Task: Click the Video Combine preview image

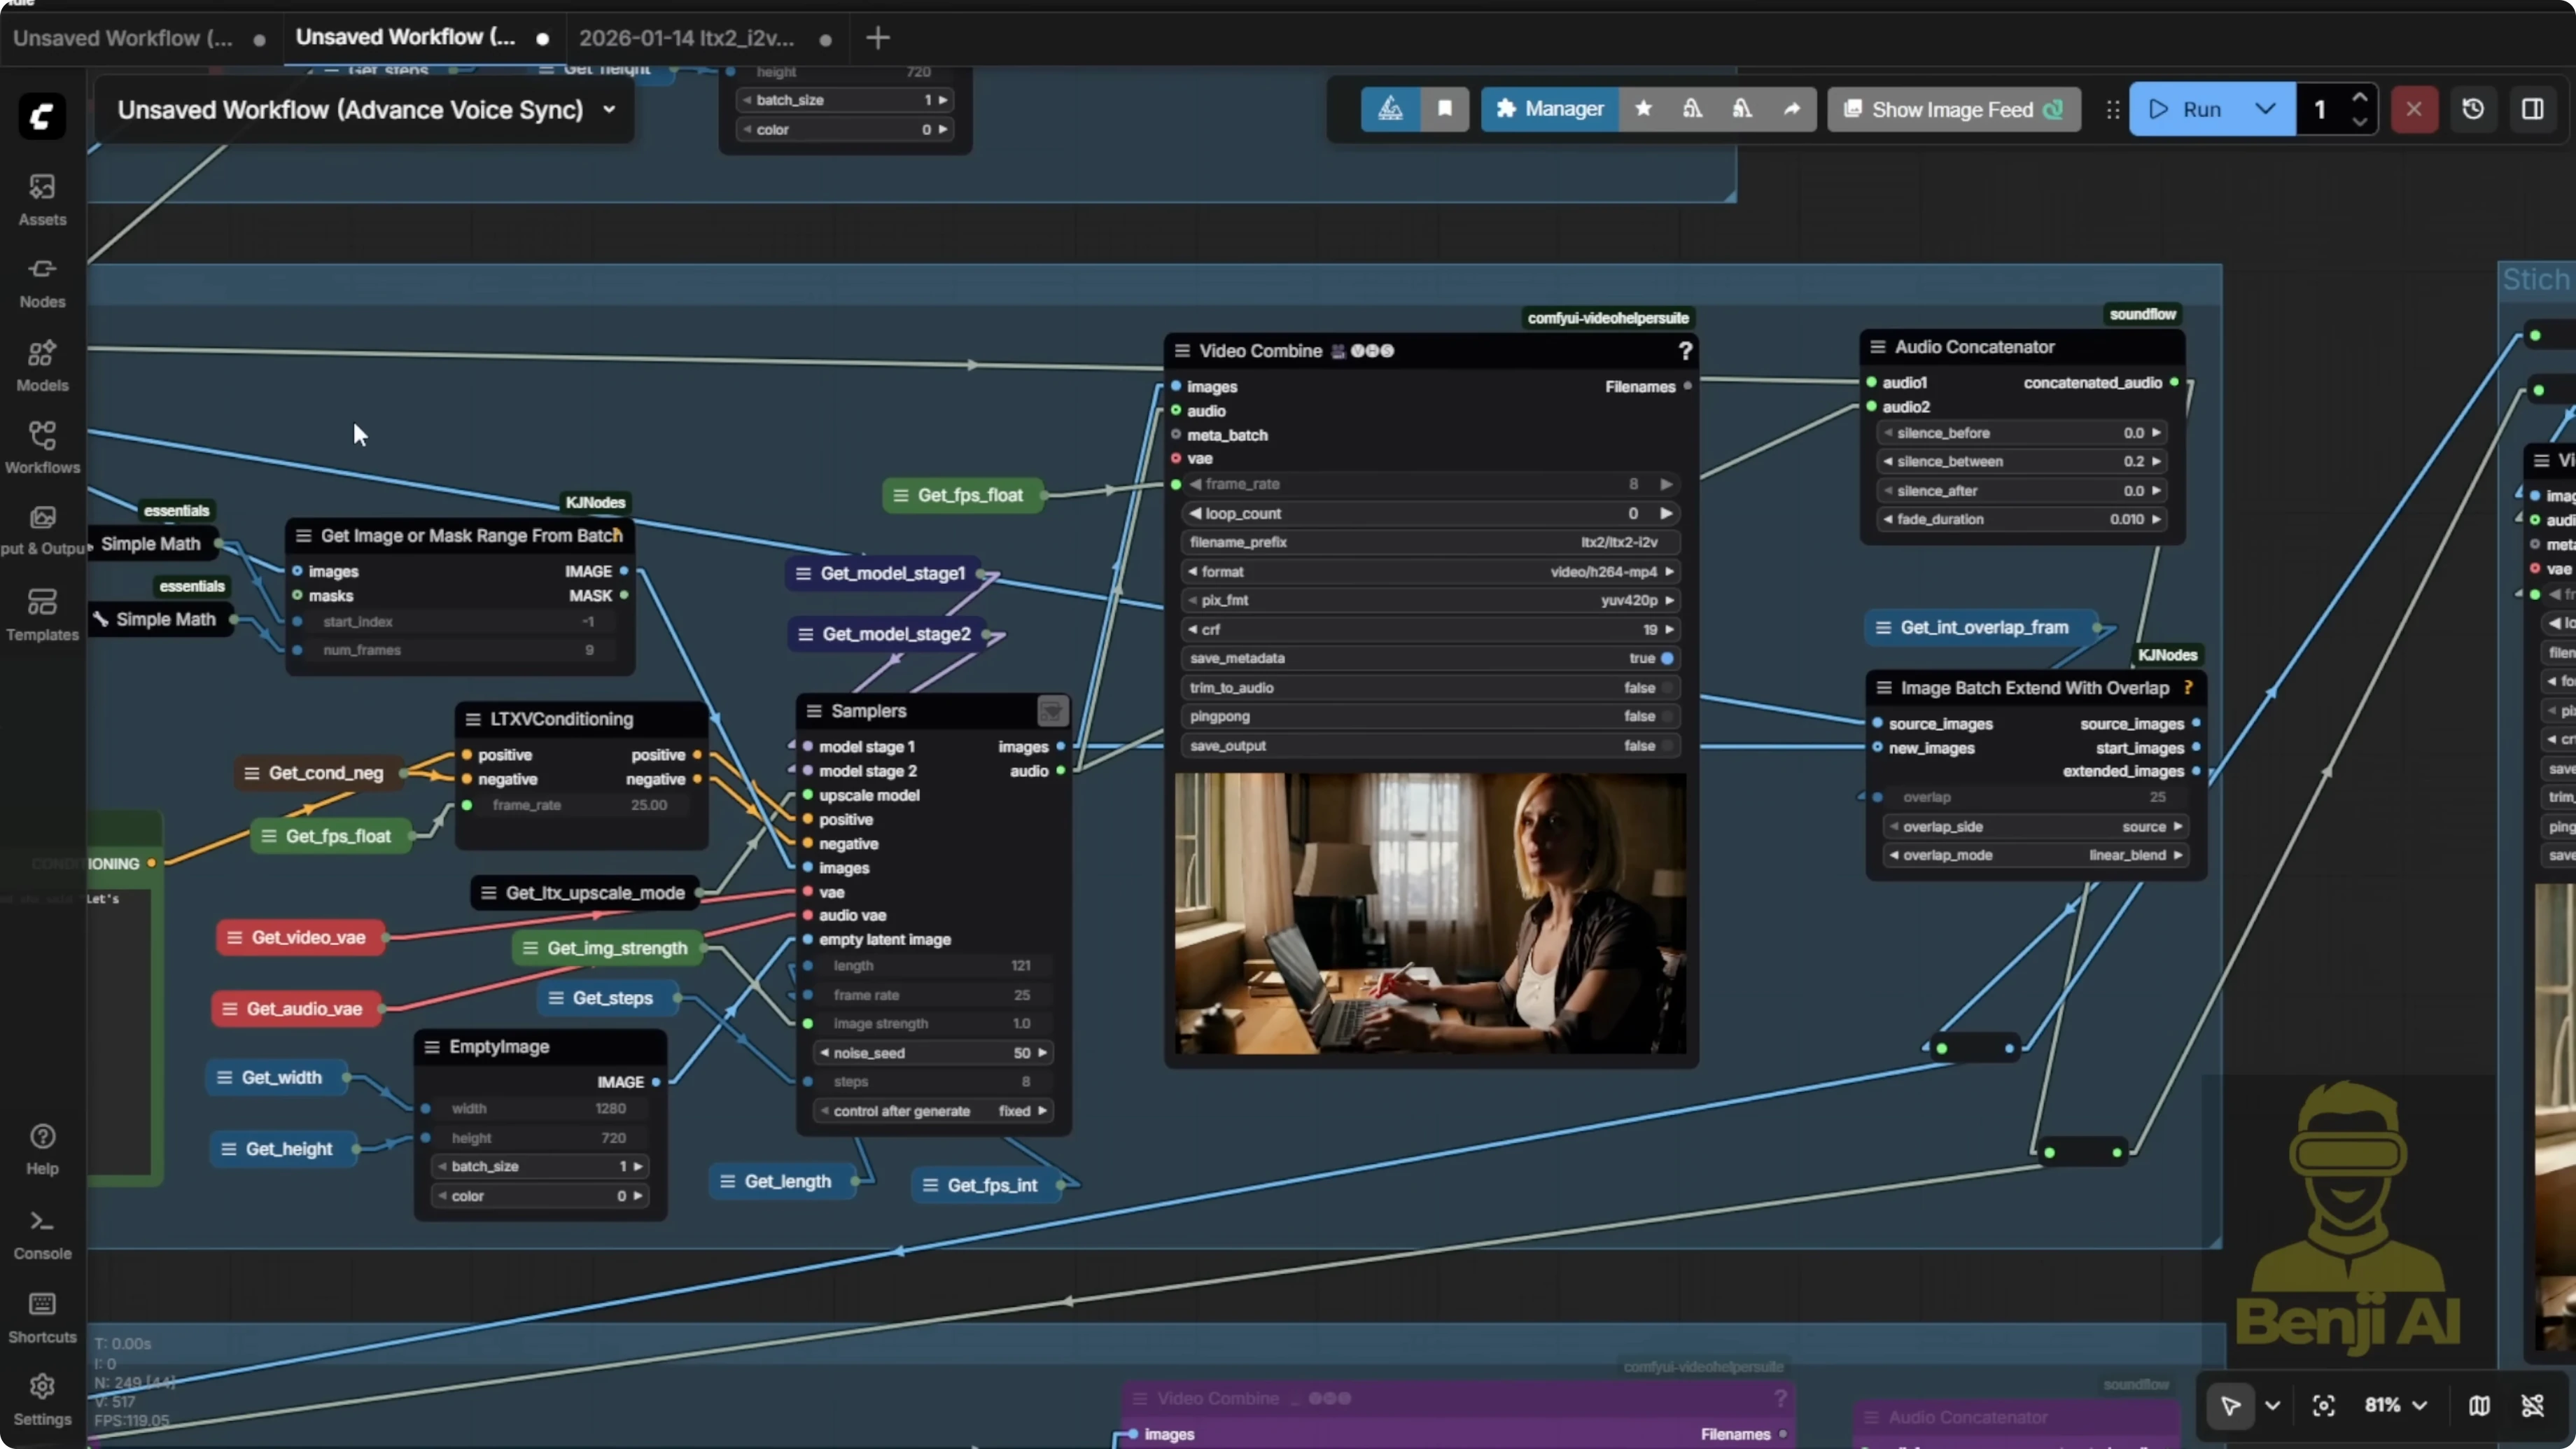Action: pos(1430,912)
